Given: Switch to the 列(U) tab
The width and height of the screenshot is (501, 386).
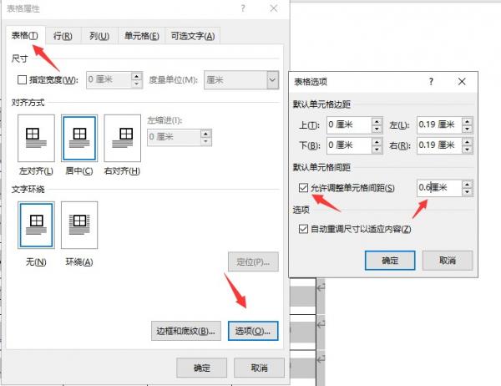Looking at the screenshot, I should [x=99, y=36].
